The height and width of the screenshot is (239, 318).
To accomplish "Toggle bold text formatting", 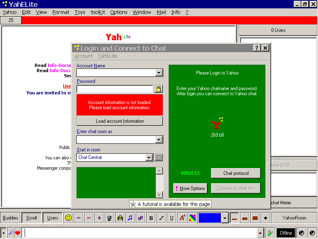I will pyautogui.click(x=151, y=218).
